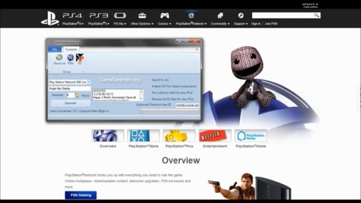The image size is (361, 203).
Task: Click the GameGenerator.org window title
Action: point(67,43)
